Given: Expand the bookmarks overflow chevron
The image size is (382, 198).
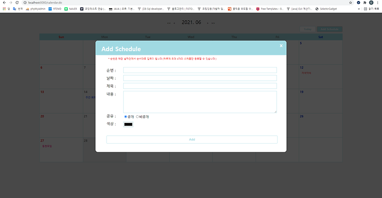Looking at the screenshot, I should [x=359, y=9].
